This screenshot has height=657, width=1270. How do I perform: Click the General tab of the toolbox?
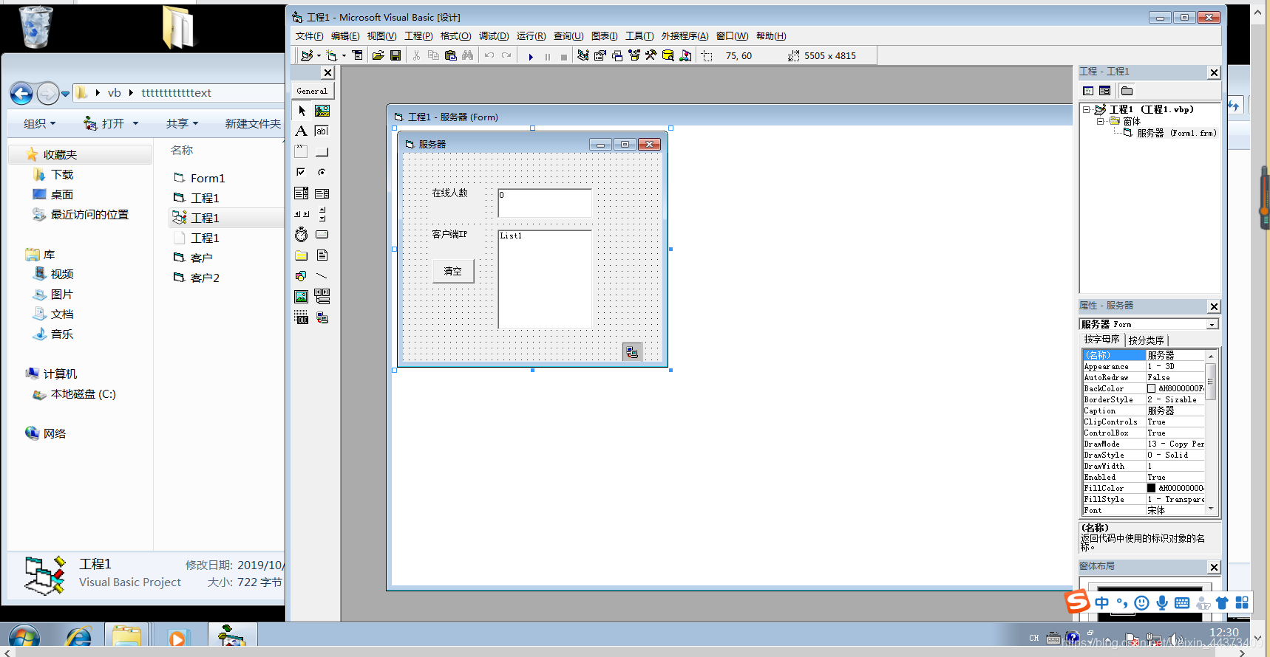pyautogui.click(x=312, y=91)
